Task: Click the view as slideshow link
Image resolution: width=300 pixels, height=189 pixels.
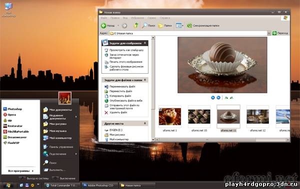Action: 126,50
